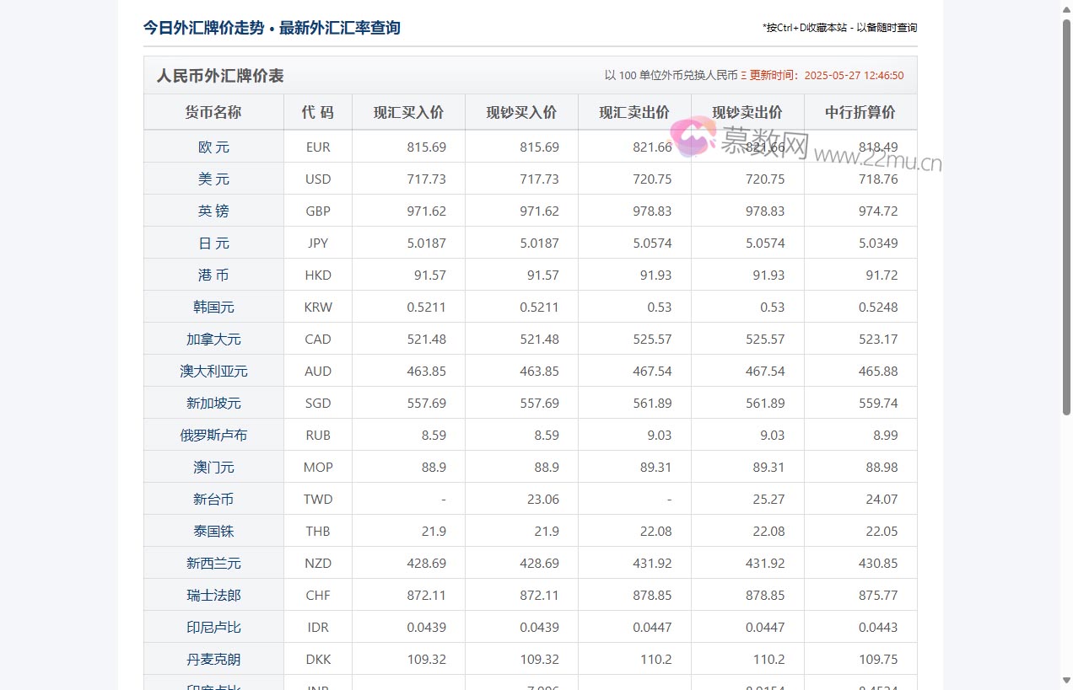The image size is (1073, 690).
Task: Open the 俄罗斯卢布 (RUB) link
Action: pyautogui.click(x=213, y=434)
